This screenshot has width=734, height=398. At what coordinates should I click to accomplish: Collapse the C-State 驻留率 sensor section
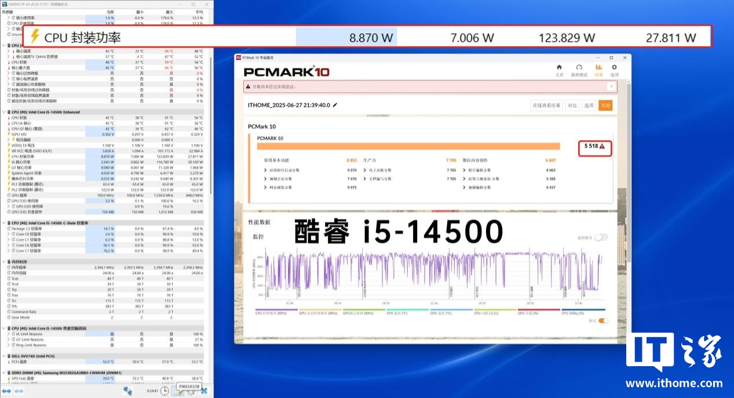[3, 223]
